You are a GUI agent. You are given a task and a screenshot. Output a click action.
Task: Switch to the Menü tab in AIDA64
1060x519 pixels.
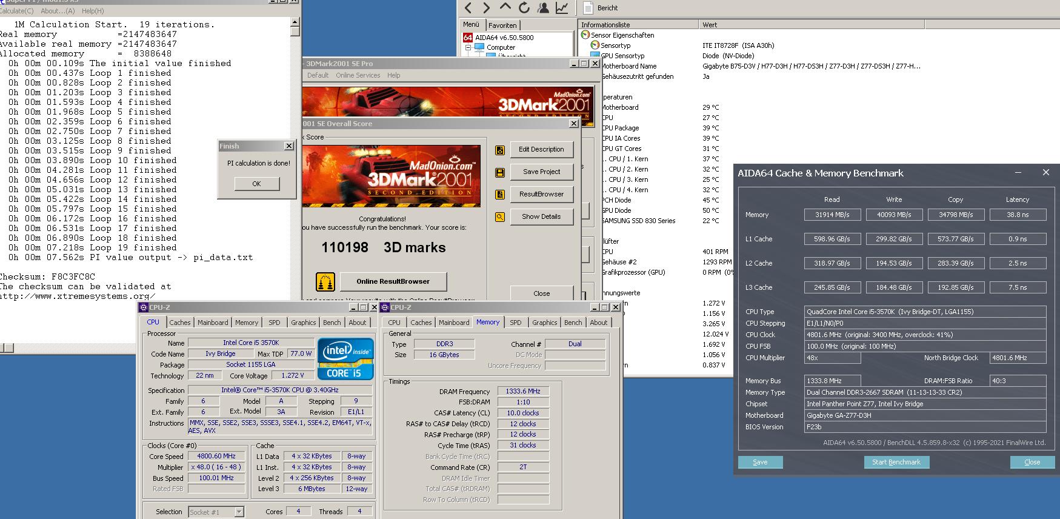point(472,25)
